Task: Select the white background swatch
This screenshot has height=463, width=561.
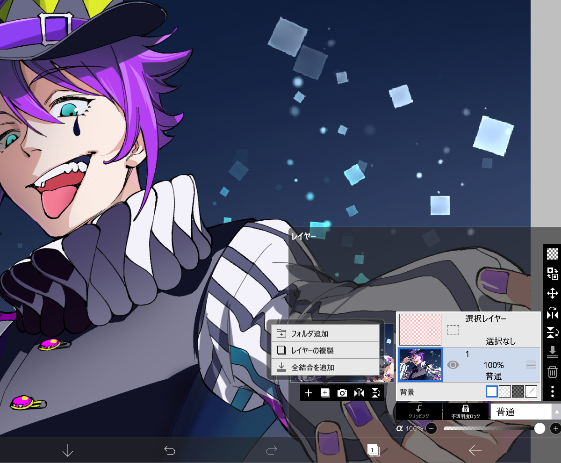Action: tap(492, 391)
